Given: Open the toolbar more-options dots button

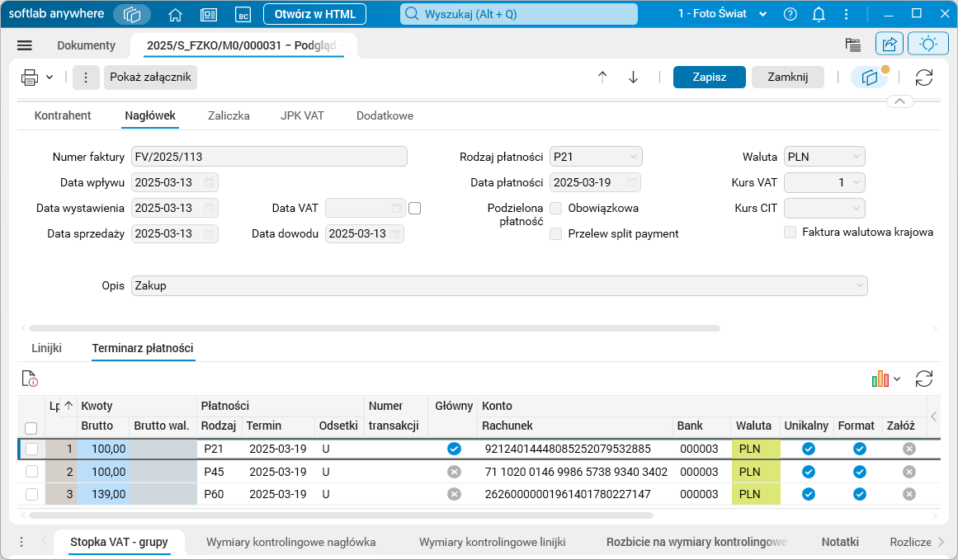Looking at the screenshot, I should [x=86, y=78].
